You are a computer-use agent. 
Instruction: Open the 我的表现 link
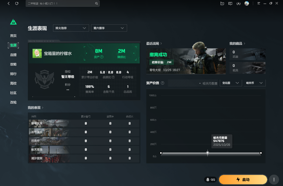(x=36, y=108)
